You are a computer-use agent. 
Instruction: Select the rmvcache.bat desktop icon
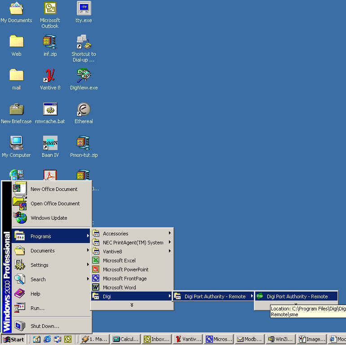(x=50, y=109)
